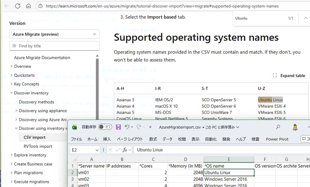Click the Excel app icon
This screenshot has height=187, width=310.
(x=75, y=127)
